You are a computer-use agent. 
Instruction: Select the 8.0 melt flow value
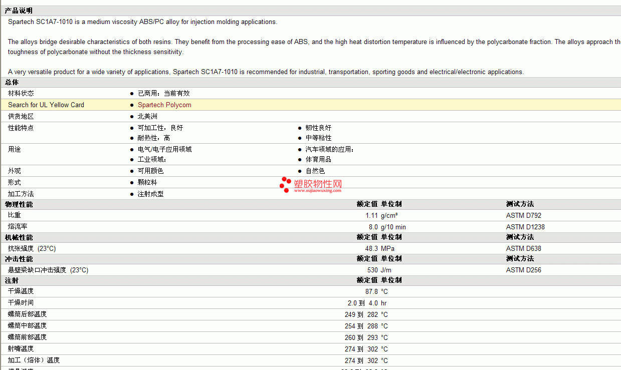click(x=373, y=227)
